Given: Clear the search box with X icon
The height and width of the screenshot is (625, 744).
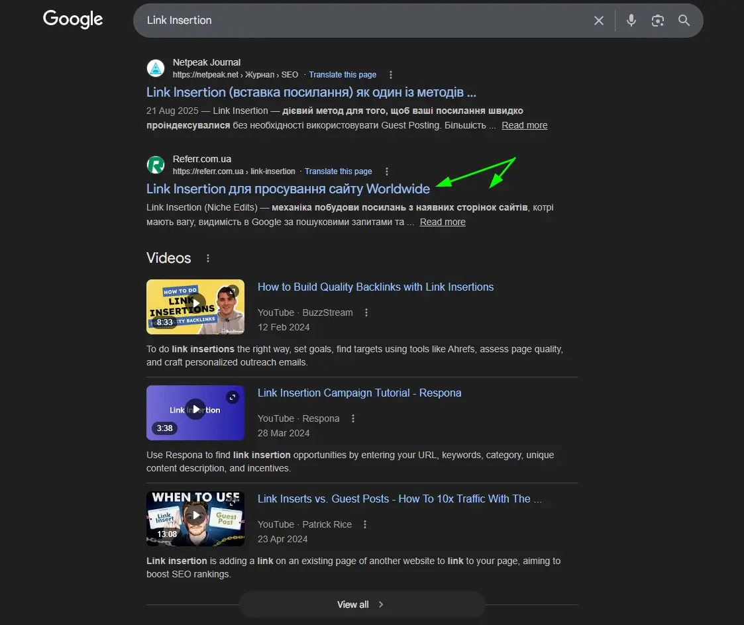Looking at the screenshot, I should tap(599, 21).
